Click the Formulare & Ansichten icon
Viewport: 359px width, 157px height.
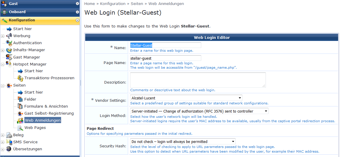(x=20, y=106)
